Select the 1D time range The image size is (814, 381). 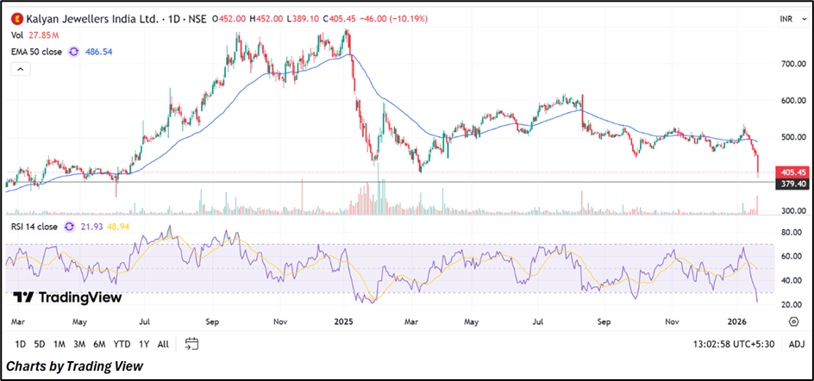[20, 344]
